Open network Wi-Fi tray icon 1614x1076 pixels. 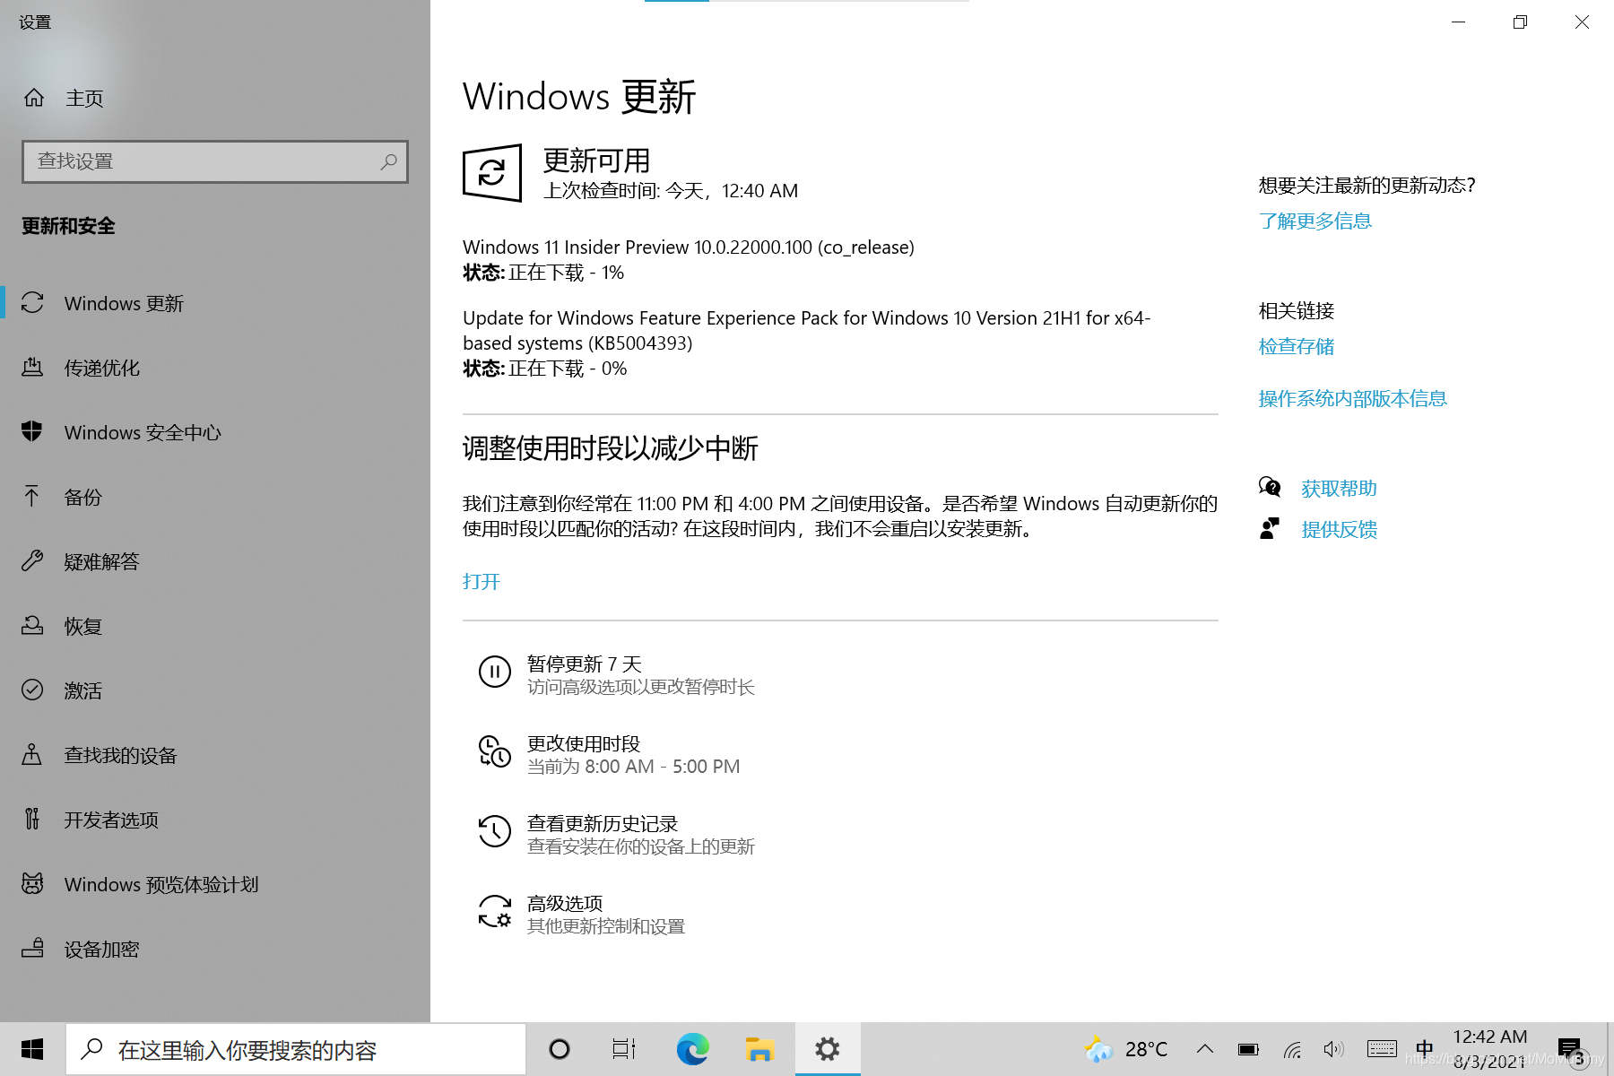1292,1049
